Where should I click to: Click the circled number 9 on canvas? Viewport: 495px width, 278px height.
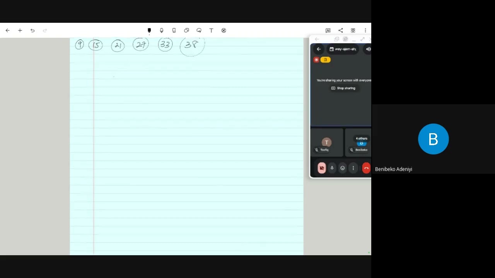pos(80,45)
